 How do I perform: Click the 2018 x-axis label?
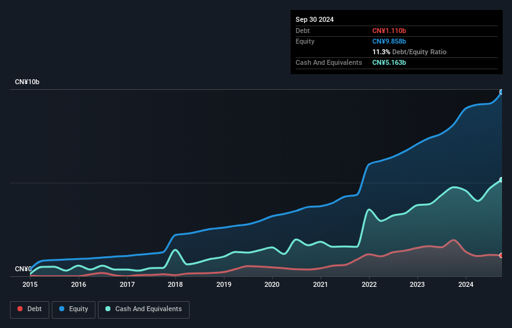(175, 284)
